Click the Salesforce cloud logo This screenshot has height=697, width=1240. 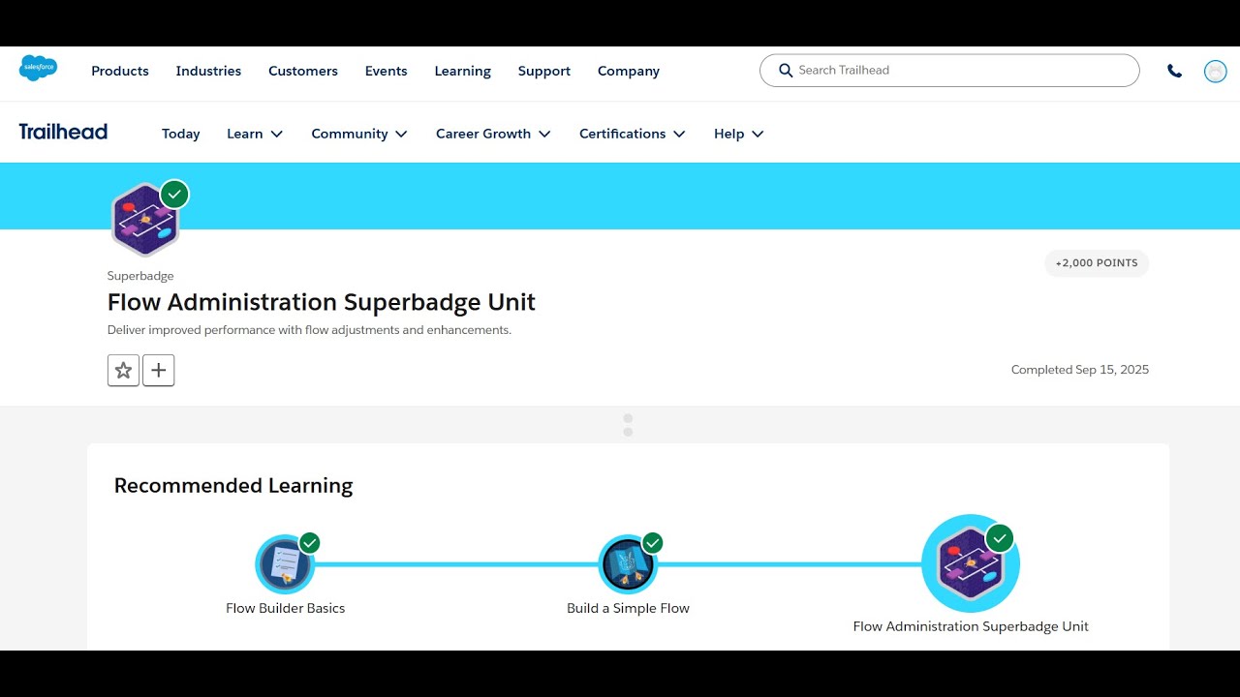(x=39, y=69)
